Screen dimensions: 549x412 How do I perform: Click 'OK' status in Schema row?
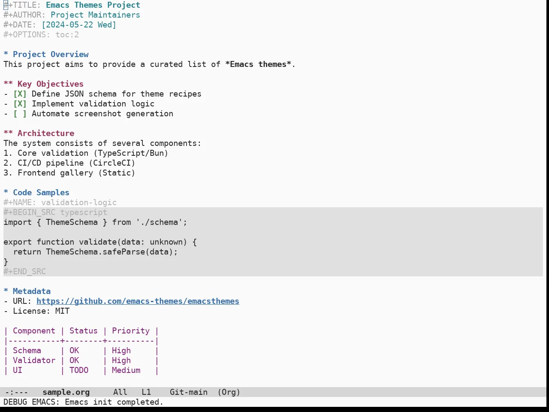tap(74, 351)
